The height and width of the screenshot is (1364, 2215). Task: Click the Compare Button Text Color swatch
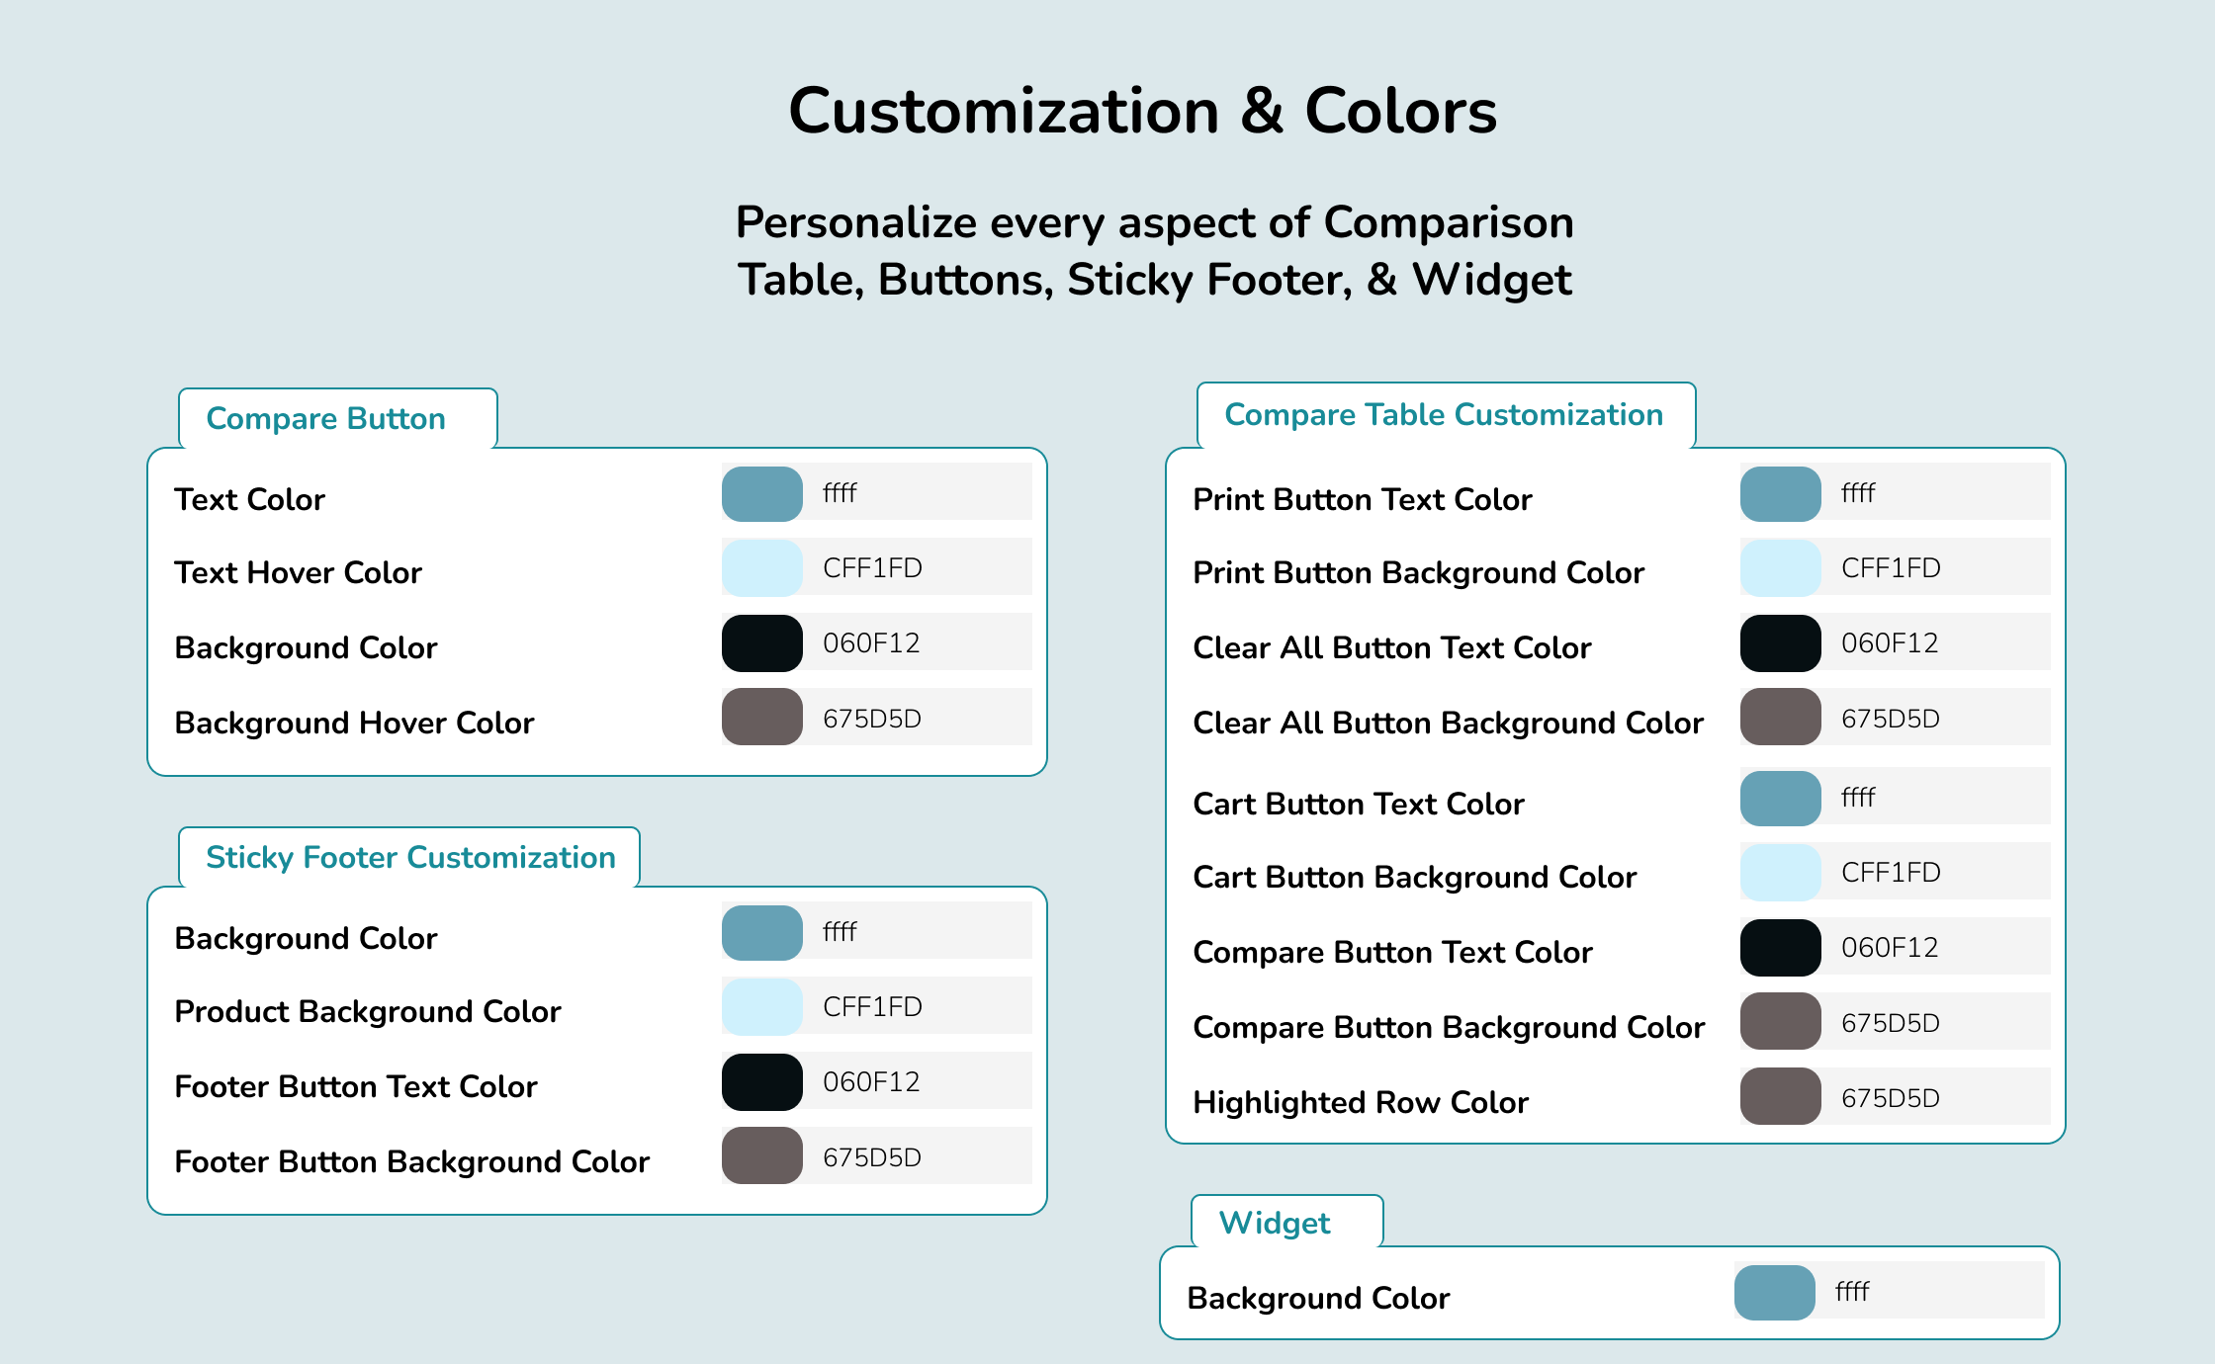coord(761,493)
